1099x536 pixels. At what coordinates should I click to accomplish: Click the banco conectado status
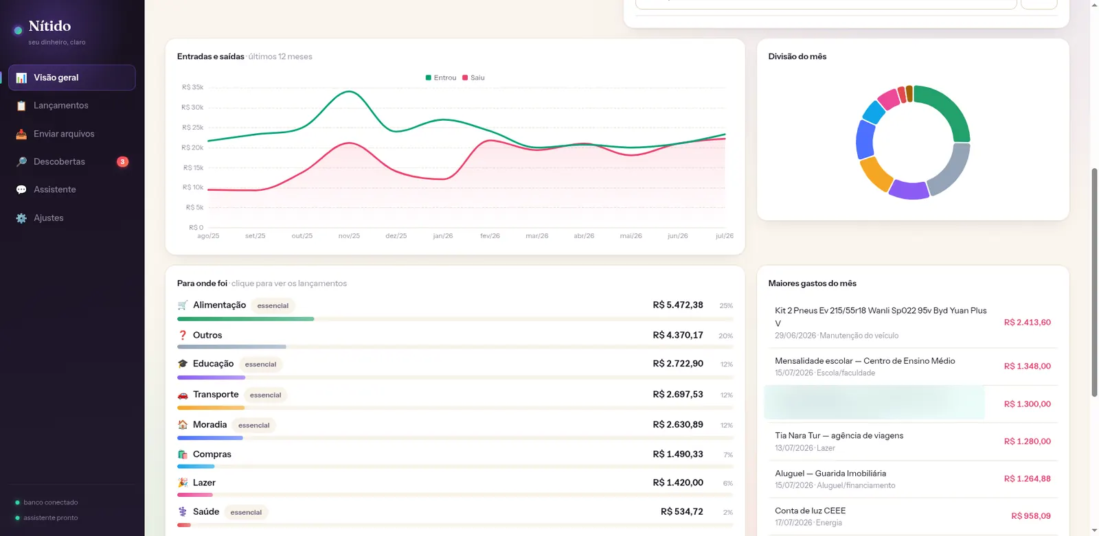tap(46, 502)
